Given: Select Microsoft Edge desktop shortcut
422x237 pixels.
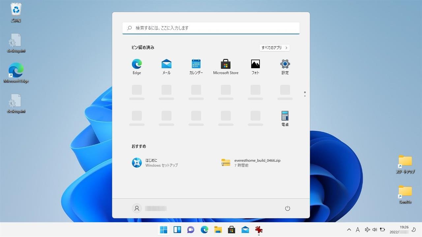Looking at the screenshot, I should (x=16, y=73).
